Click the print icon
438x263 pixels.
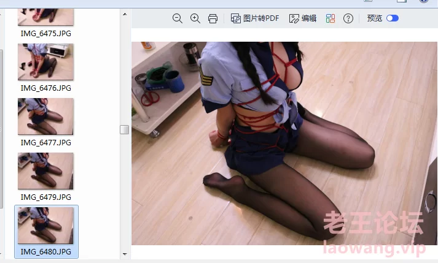coord(213,18)
